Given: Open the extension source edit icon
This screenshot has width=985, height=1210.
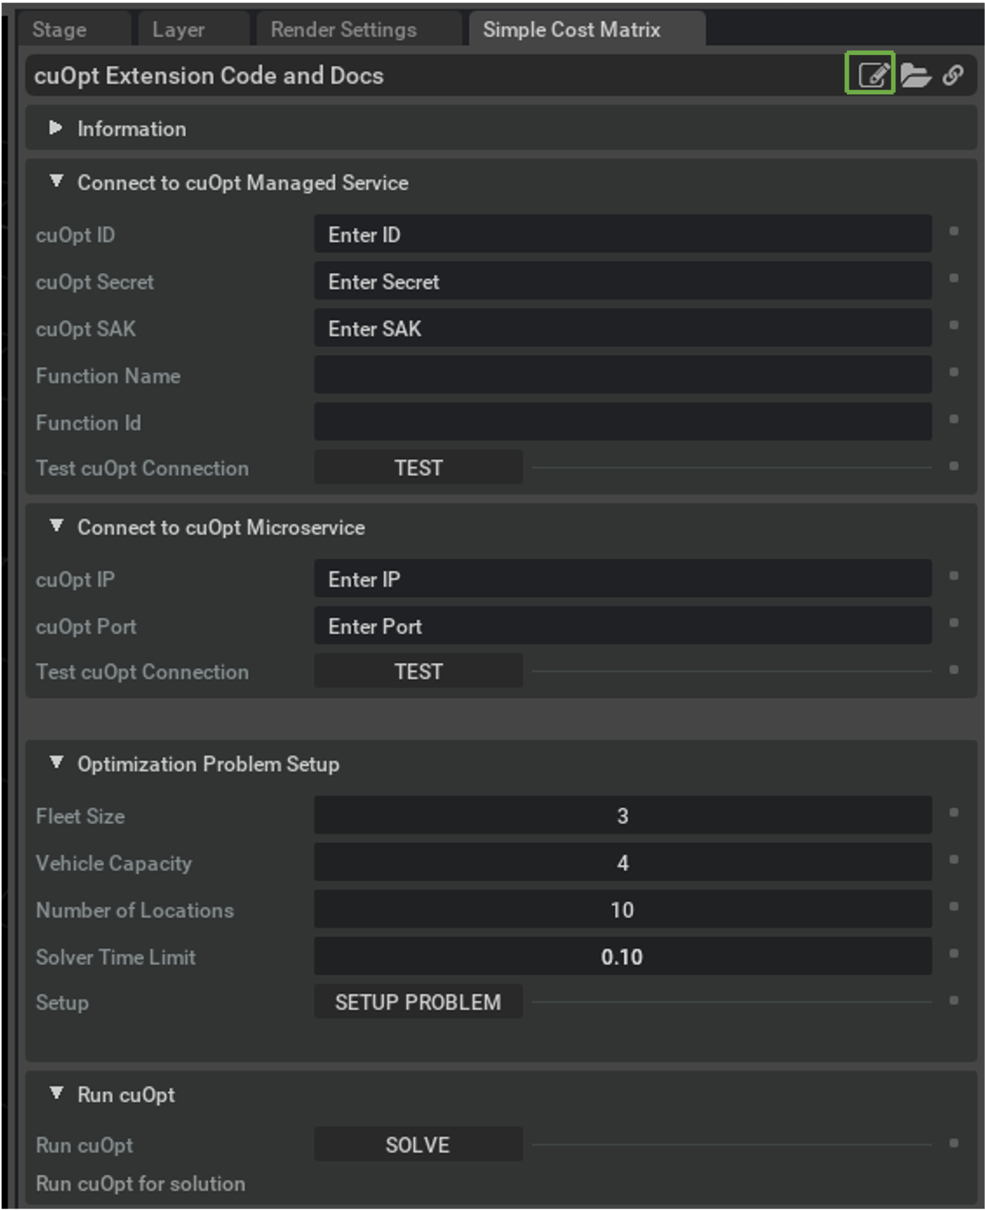Looking at the screenshot, I should tap(872, 75).
